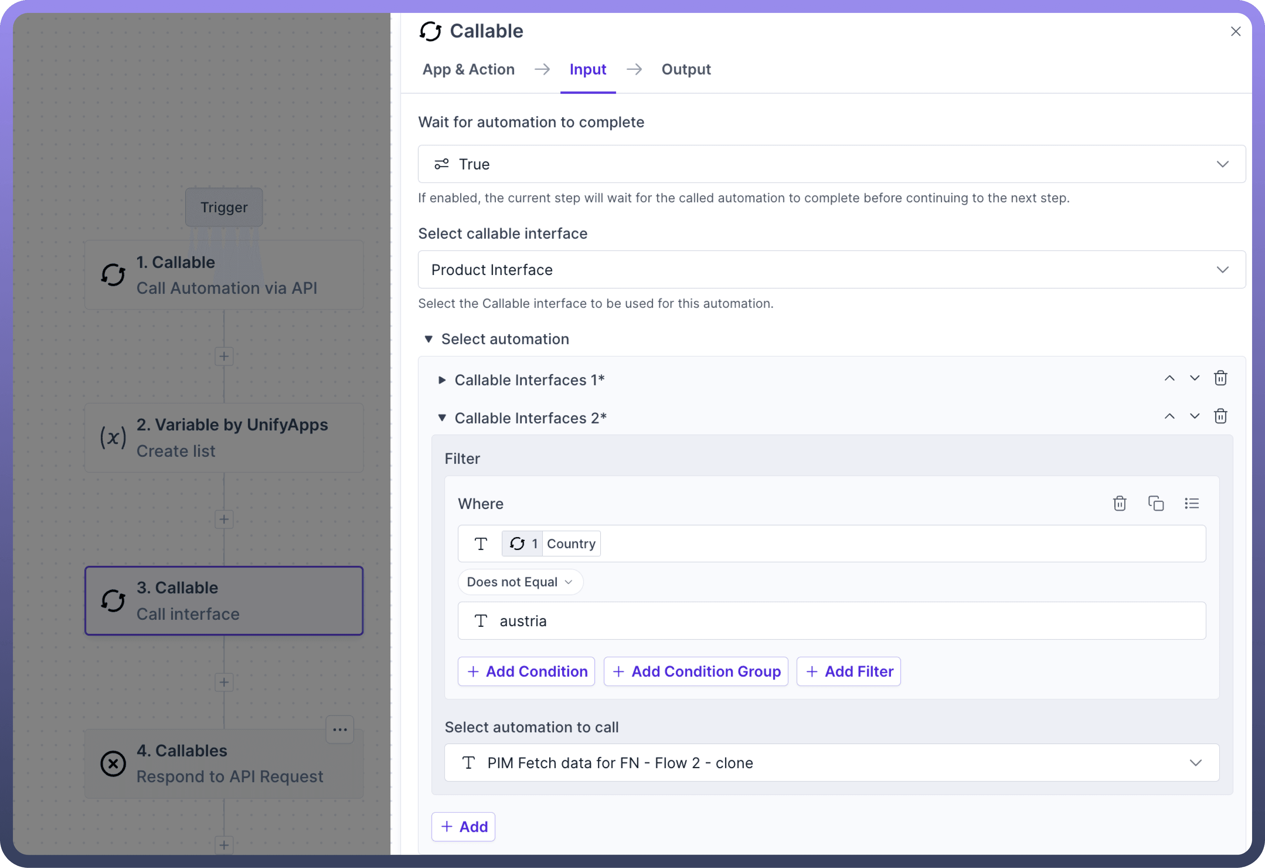The width and height of the screenshot is (1265, 868).
Task: Open Product Interface dropdown
Action: (x=831, y=270)
